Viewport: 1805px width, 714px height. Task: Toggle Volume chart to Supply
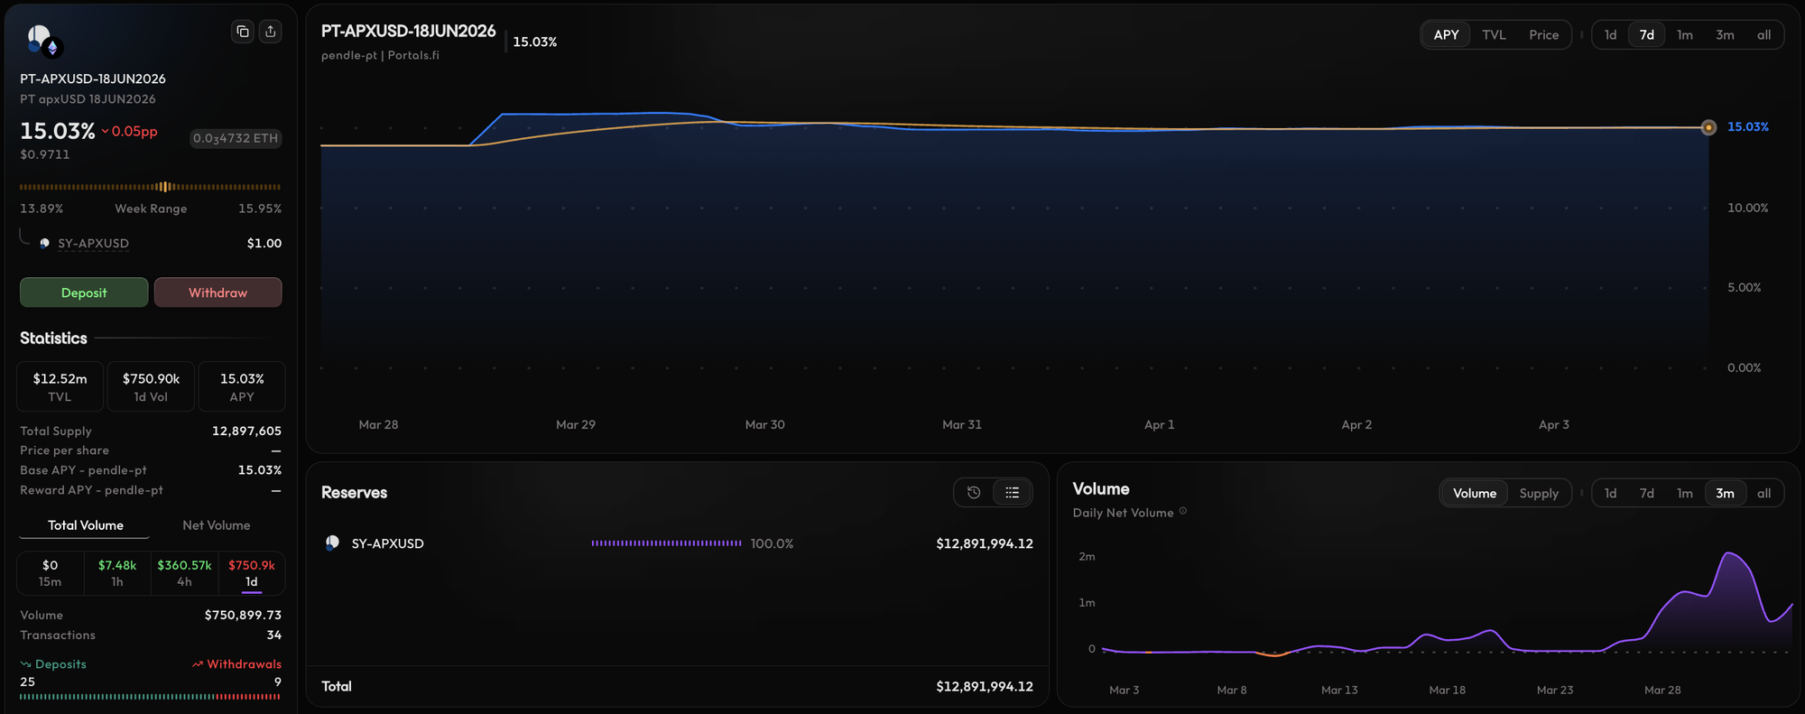(1539, 494)
